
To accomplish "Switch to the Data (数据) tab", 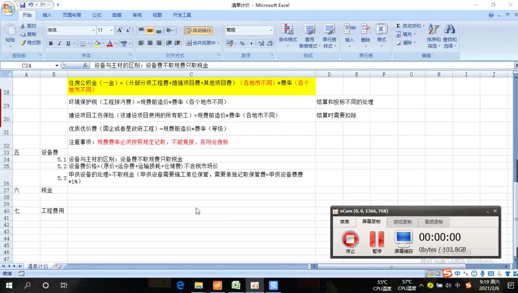I will 117,15.
